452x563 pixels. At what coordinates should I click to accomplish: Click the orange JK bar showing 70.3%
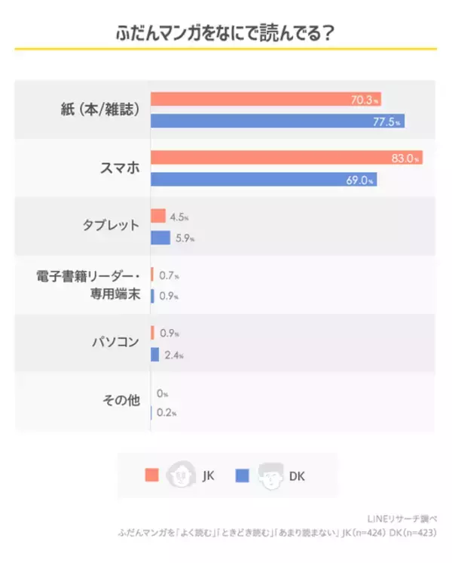265,100
